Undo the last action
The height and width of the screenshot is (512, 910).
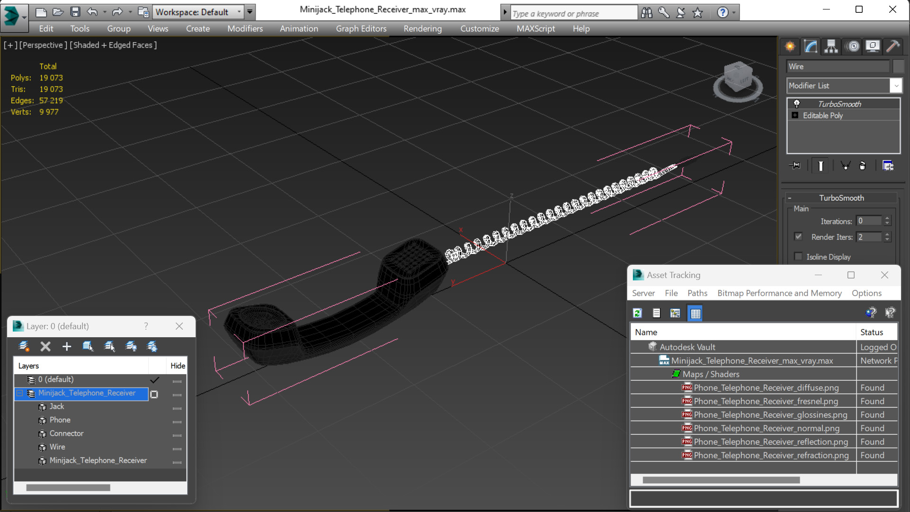pos(92,12)
